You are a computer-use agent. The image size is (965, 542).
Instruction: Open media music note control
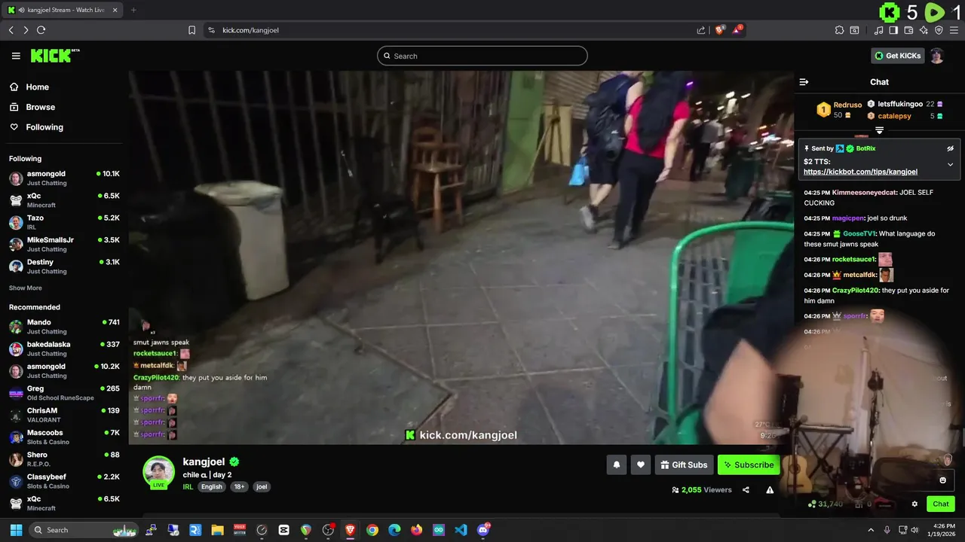click(x=878, y=30)
